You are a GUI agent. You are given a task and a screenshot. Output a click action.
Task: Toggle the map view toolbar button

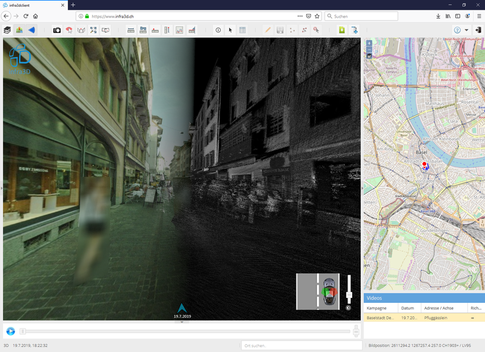[19, 30]
